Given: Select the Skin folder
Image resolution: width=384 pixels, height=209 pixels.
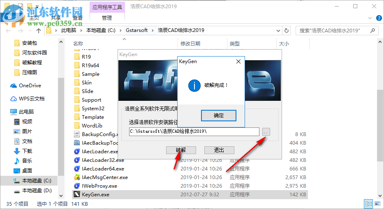Looking at the screenshot, I should 86,82.
